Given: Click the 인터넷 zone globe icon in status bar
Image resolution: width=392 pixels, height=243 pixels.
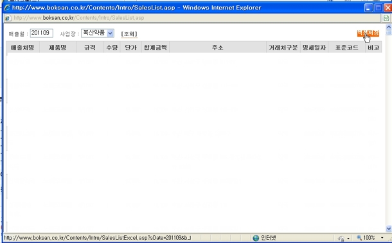Looking at the screenshot, I should [256, 238].
